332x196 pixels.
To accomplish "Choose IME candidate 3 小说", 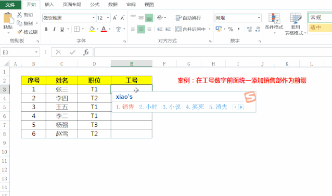I will pos(172,107).
